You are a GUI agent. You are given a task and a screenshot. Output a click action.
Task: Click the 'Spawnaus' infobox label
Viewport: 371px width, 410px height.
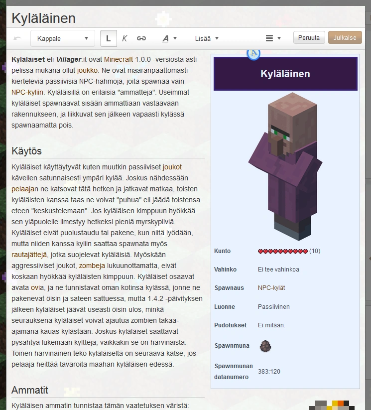(229, 288)
